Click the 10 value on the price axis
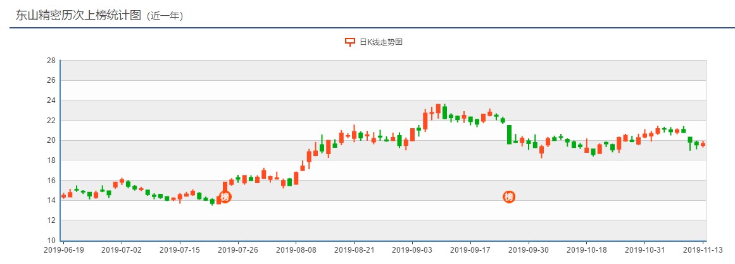735x264 pixels. (x=51, y=241)
